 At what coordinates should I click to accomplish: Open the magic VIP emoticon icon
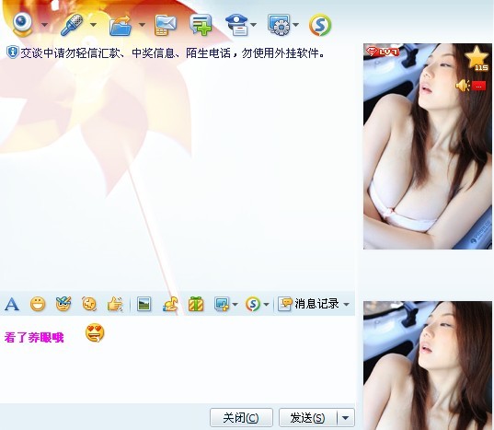coord(63,304)
